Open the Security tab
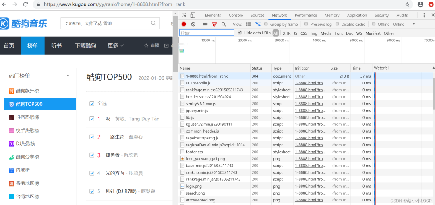 pyautogui.click(x=382, y=15)
